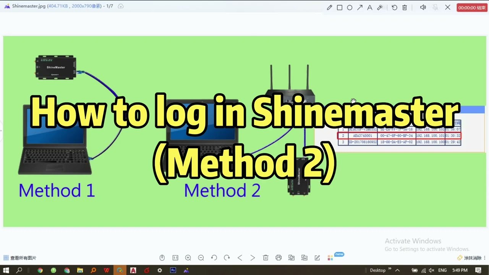The image size is (489, 275).
Task: Open the edit image pencil icon
Action: (x=317, y=258)
